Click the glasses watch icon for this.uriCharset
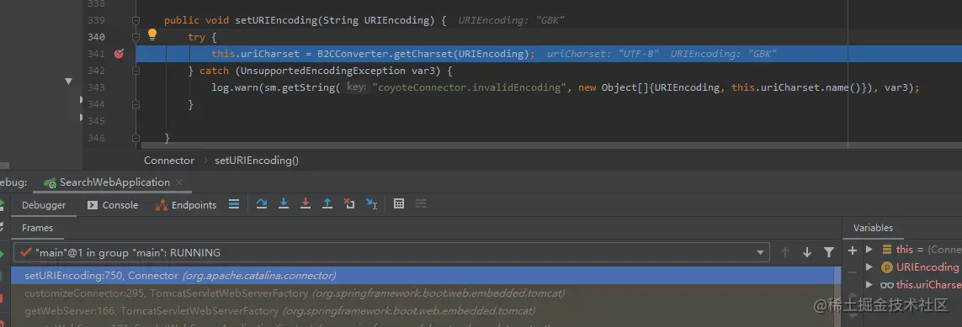The width and height of the screenshot is (962, 327). 886,285
